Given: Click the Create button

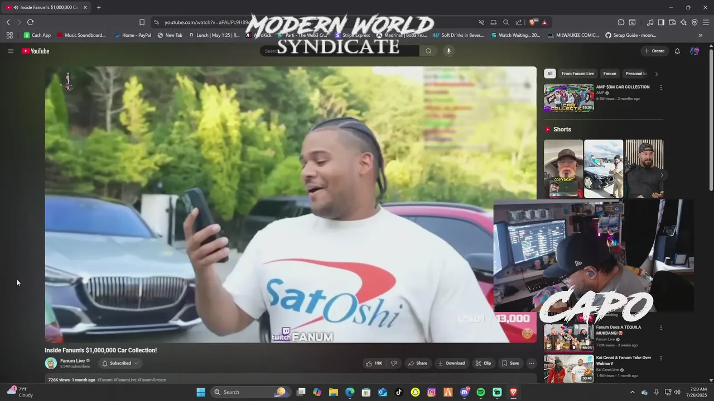Looking at the screenshot, I should click(654, 51).
